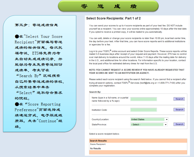194x157 pixels.
Task: Click 'Select a score recipient below.' text
Action: coord(104,134)
